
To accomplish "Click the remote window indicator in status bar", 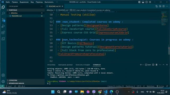I will (x=2, y=86).
